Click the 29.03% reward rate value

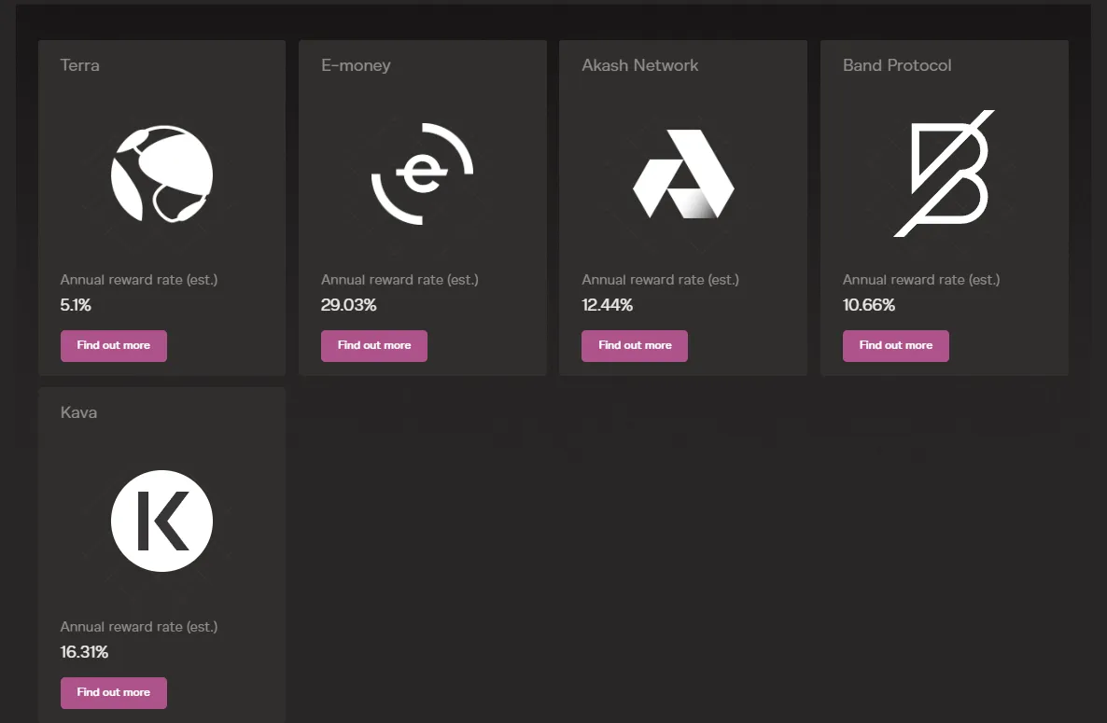pyautogui.click(x=349, y=305)
